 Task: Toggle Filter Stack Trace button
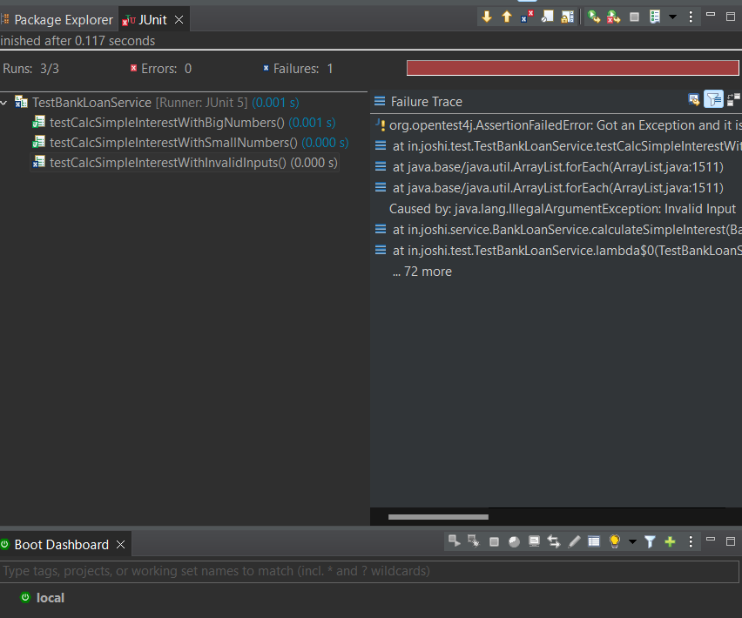[713, 99]
